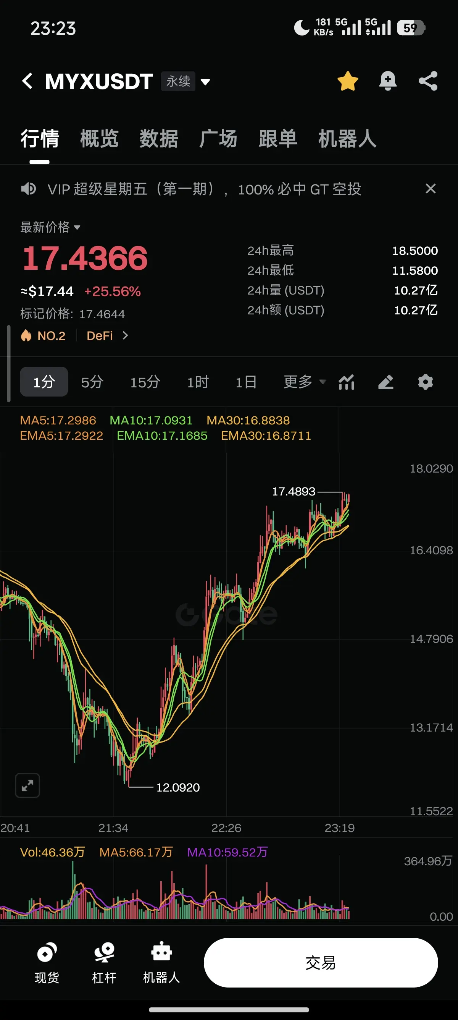Screen dimensions: 458x1020
Task: Tap the Android home gesture bar
Action: pos(229,1010)
